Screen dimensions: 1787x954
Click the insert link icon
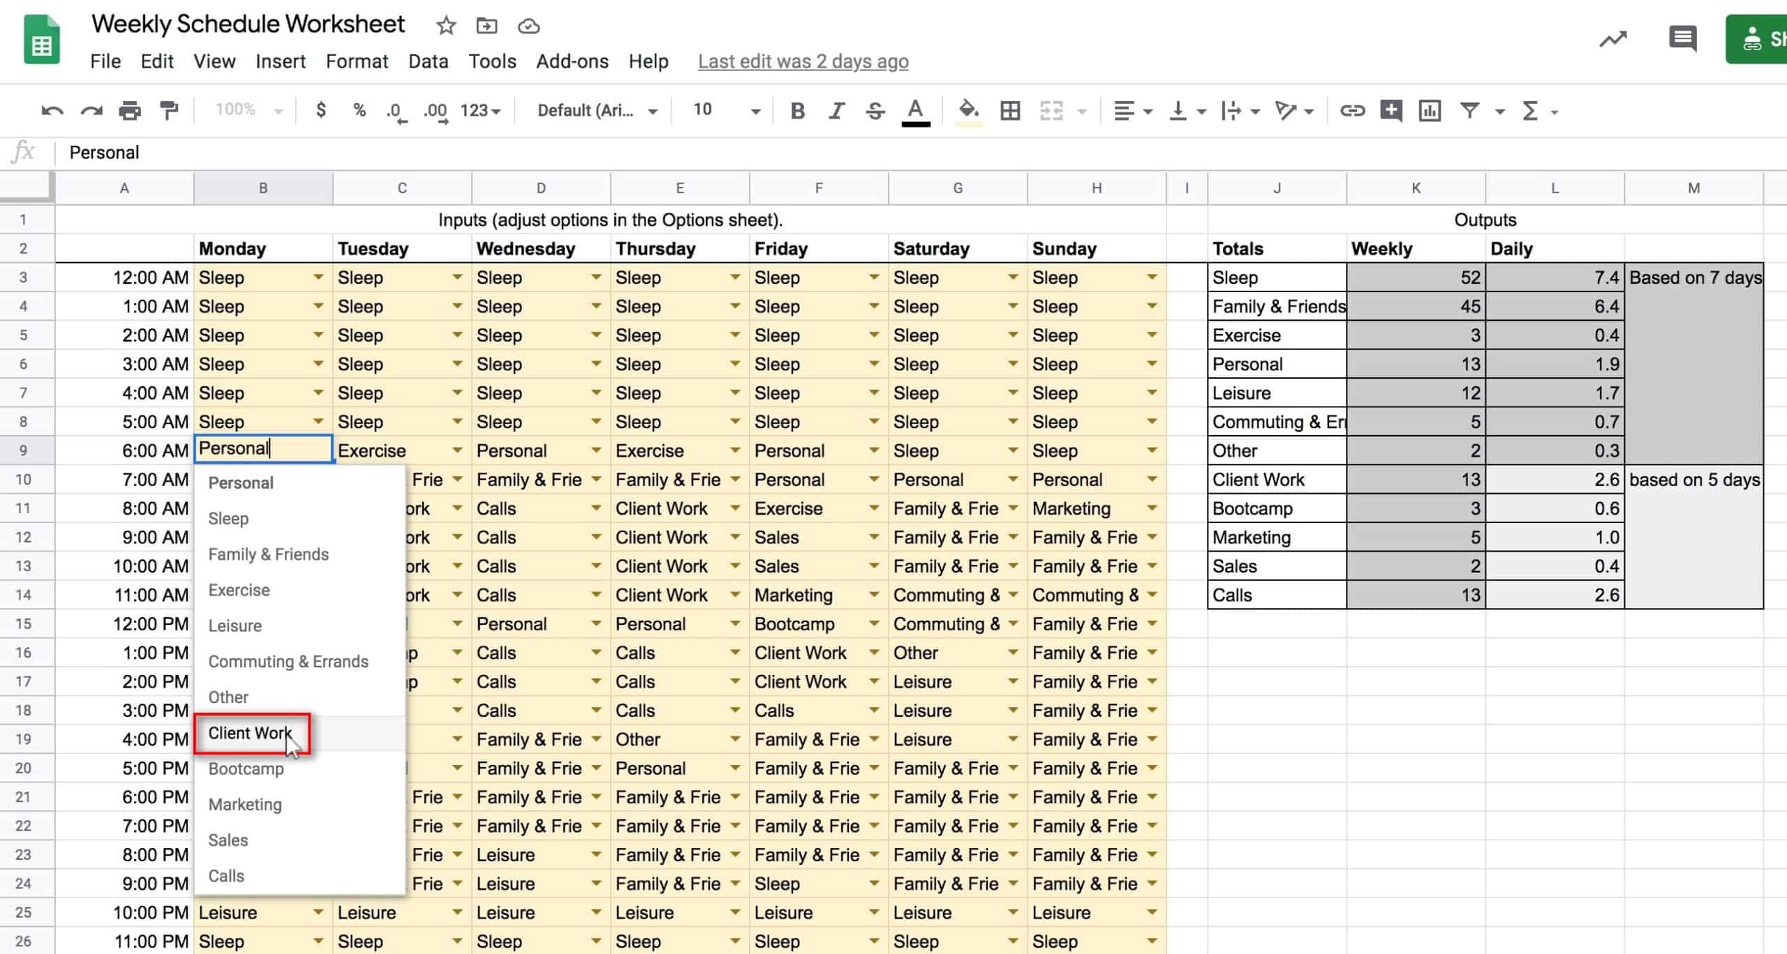1352,111
